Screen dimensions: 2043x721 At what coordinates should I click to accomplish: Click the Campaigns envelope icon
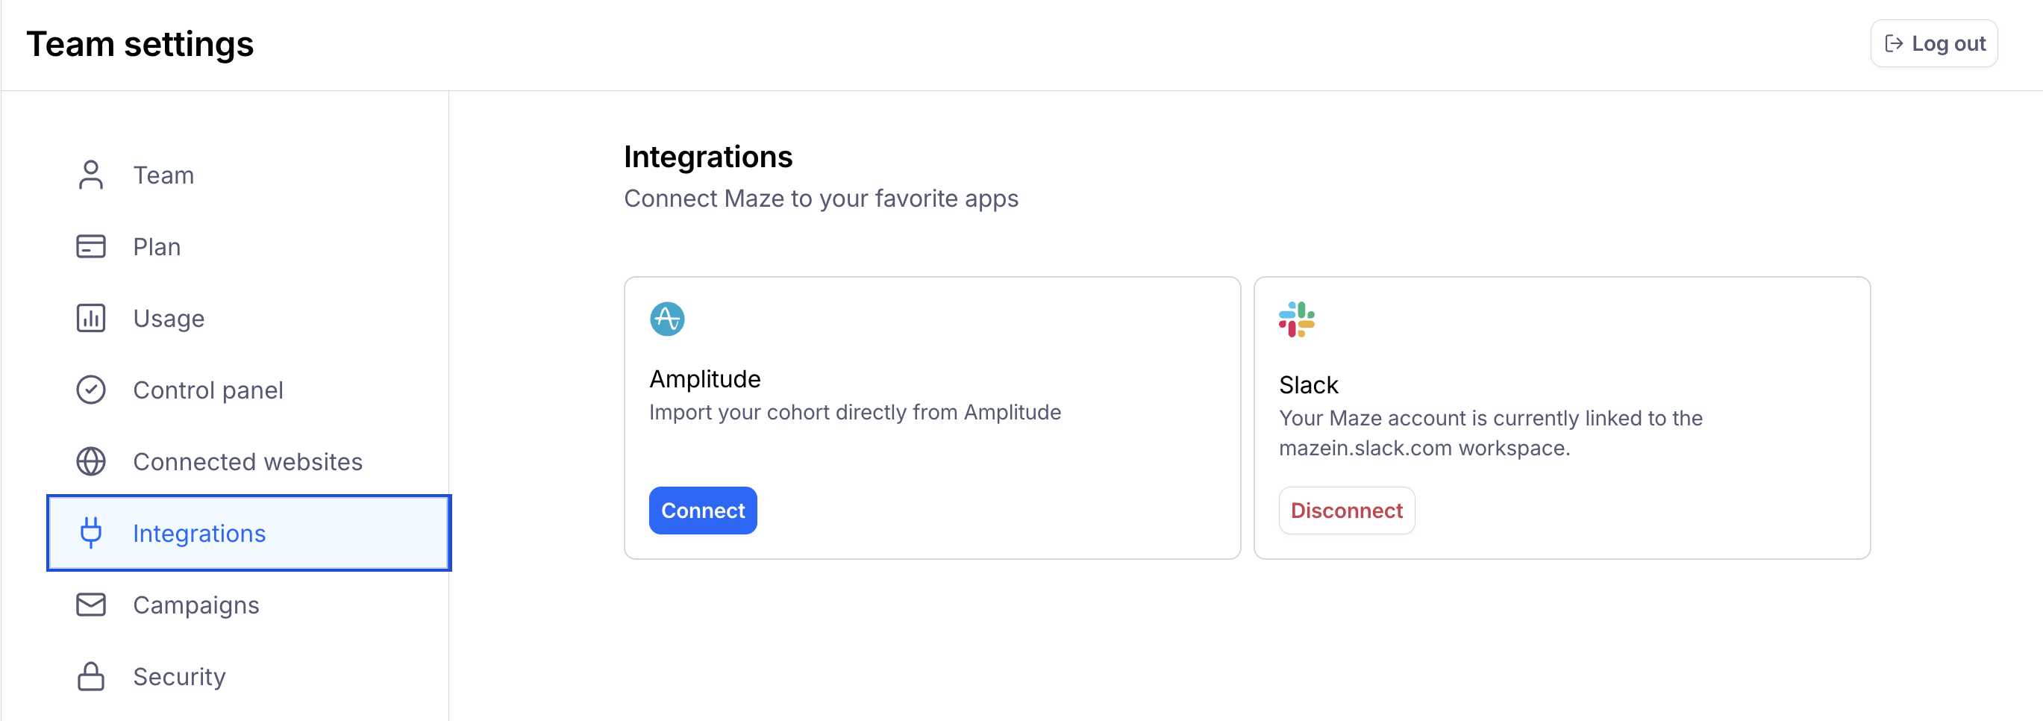90,605
